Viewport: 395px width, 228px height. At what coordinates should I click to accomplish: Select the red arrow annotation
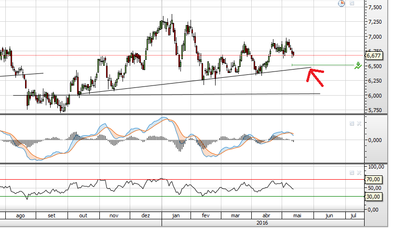pyautogui.click(x=315, y=77)
